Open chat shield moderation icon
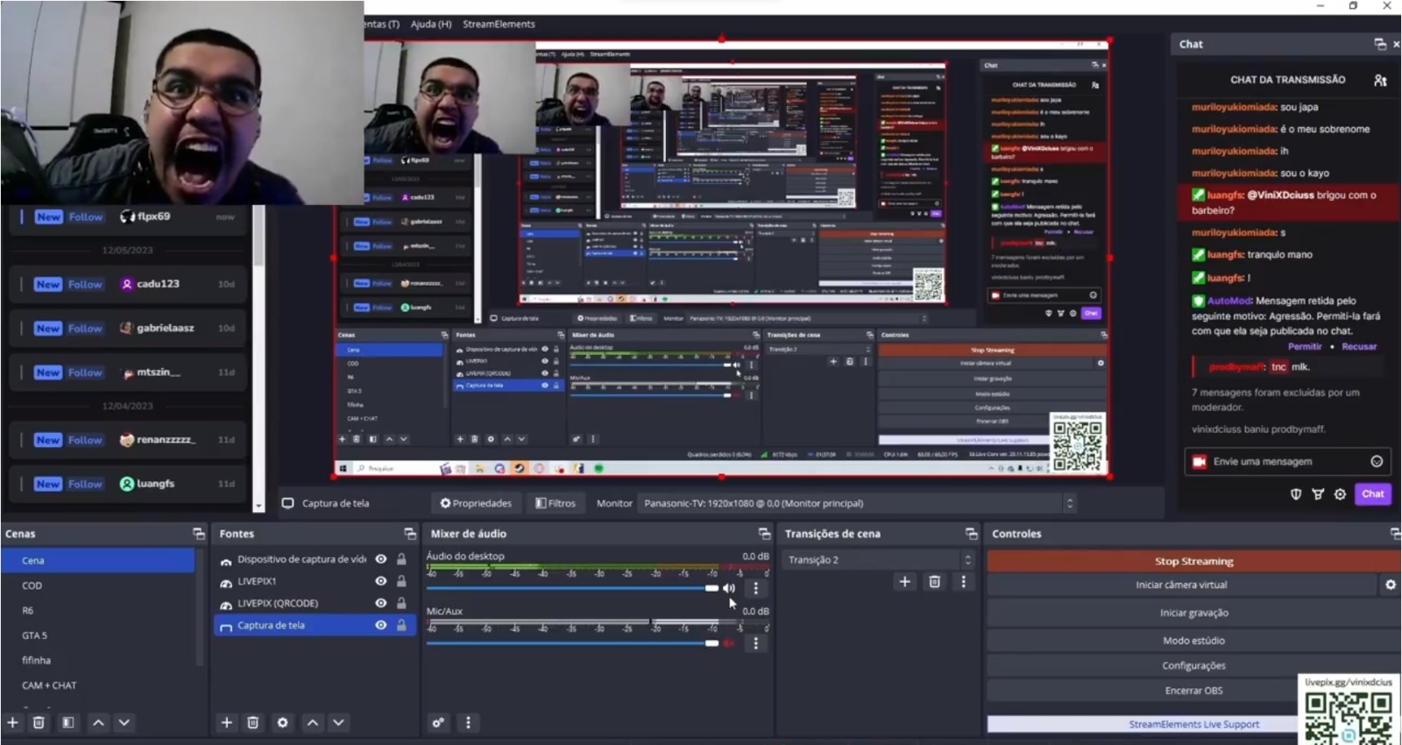This screenshot has height=745, width=1402. pyautogui.click(x=1296, y=494)
